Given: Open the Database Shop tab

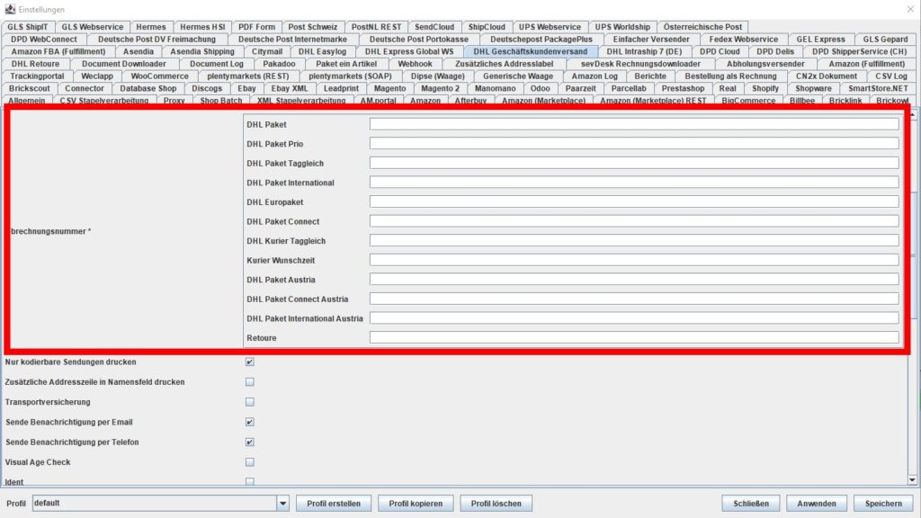Looking at the screenshot, I should [148, 89].
